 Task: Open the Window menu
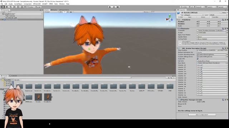62,4
